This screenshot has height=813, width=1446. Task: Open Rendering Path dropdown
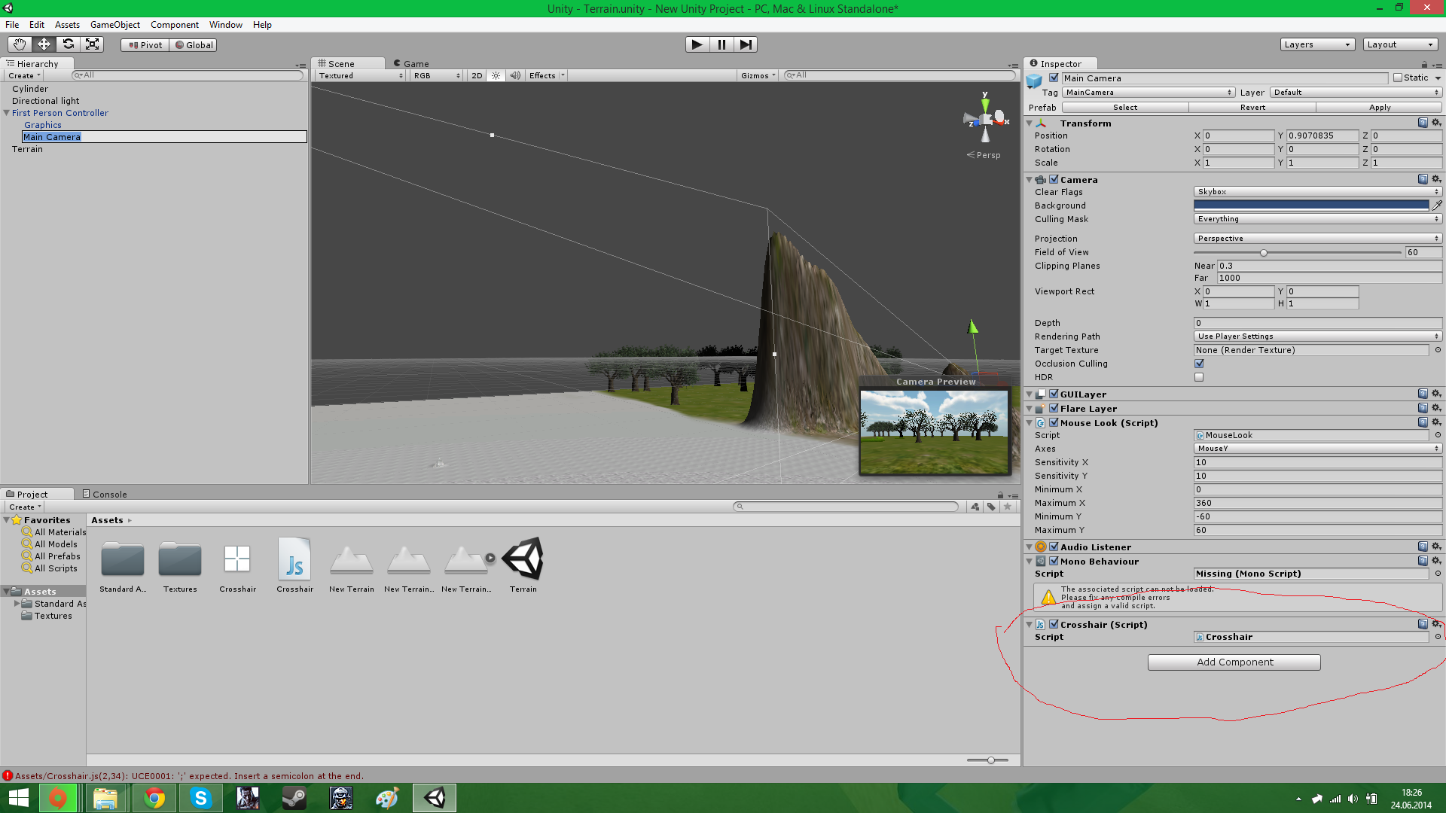click(x=1317, y=336)
